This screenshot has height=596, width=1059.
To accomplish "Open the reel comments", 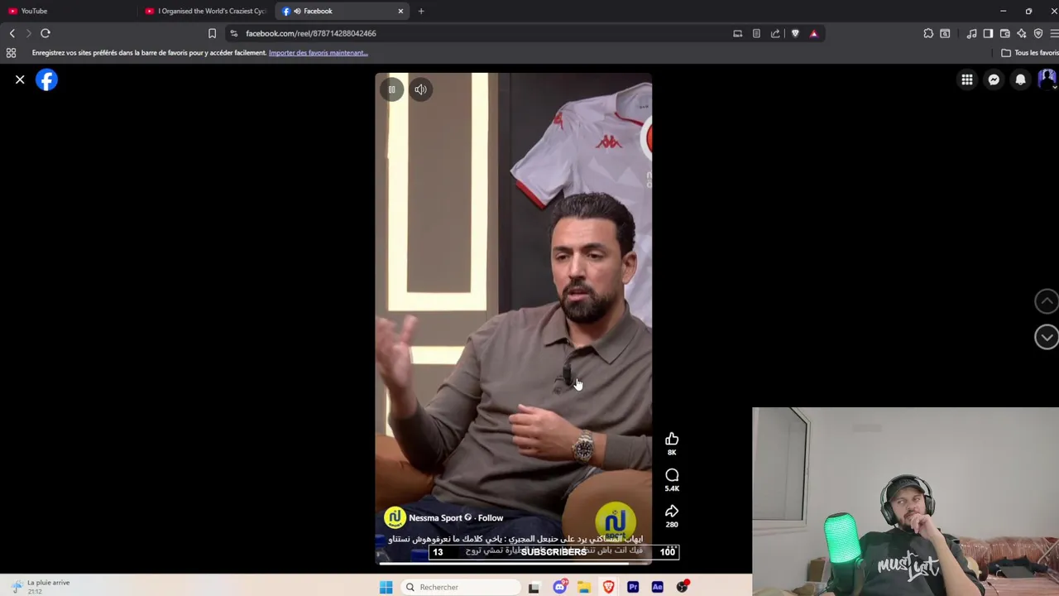I will coord(672,475).
